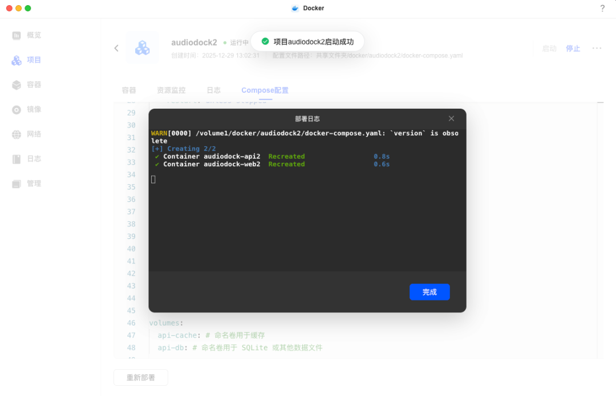
Task: Click the WARN[0000] log line
Action: [305, 137]
